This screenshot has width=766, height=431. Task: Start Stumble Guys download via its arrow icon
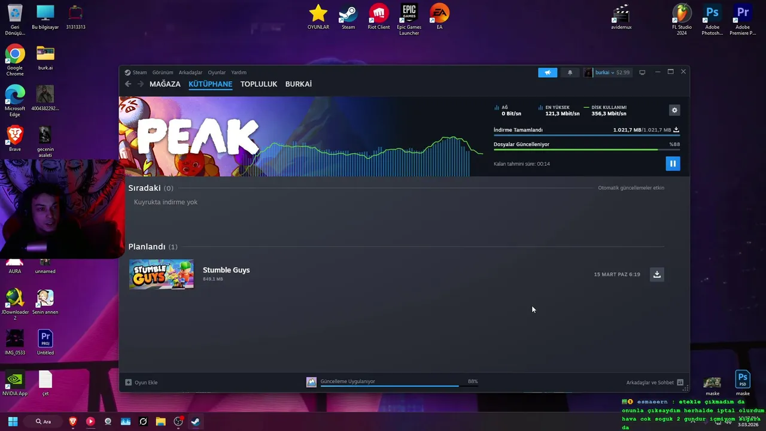(656, 274)
